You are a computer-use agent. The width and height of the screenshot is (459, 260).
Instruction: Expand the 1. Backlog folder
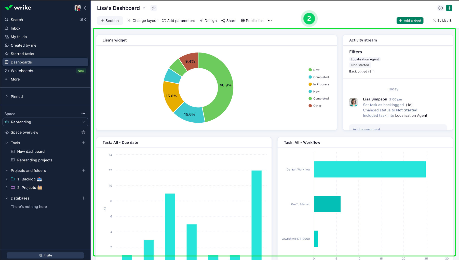(x=7, y=179)
